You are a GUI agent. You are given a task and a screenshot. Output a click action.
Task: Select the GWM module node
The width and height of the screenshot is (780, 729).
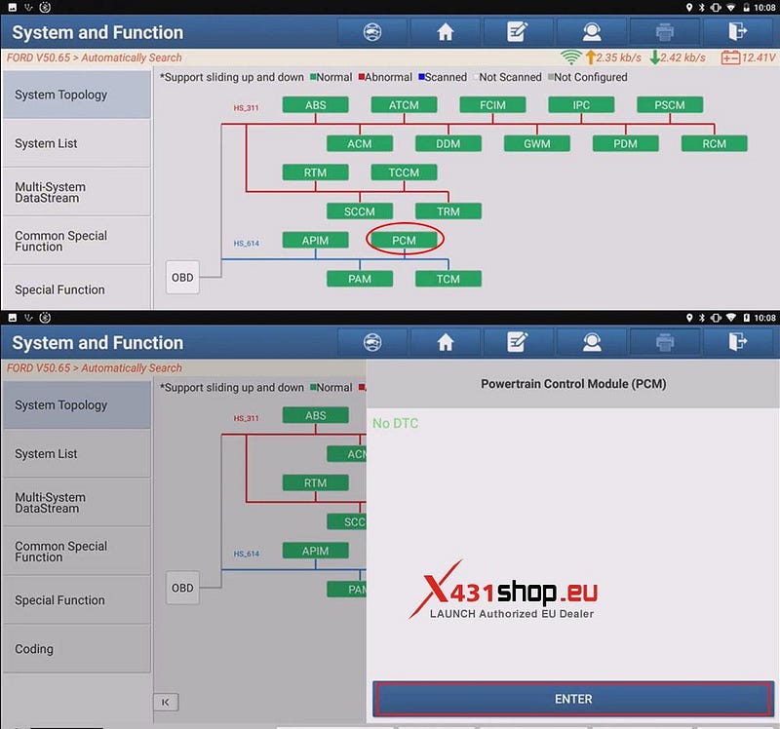click(x=537, y=143)
